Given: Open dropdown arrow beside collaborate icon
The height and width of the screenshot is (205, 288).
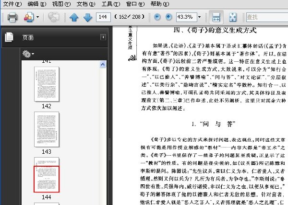Looking at the screenshot, I should (x=37, y=17).
